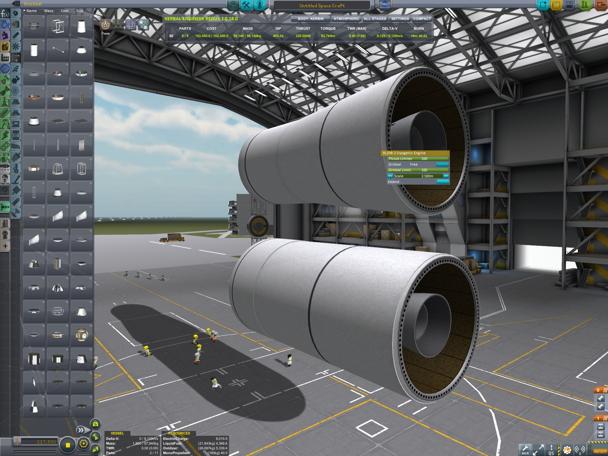Screen dimensions: 608x456
Task: Click the Scale 2.500m slider bar
Action: click(x=418, y=176)
